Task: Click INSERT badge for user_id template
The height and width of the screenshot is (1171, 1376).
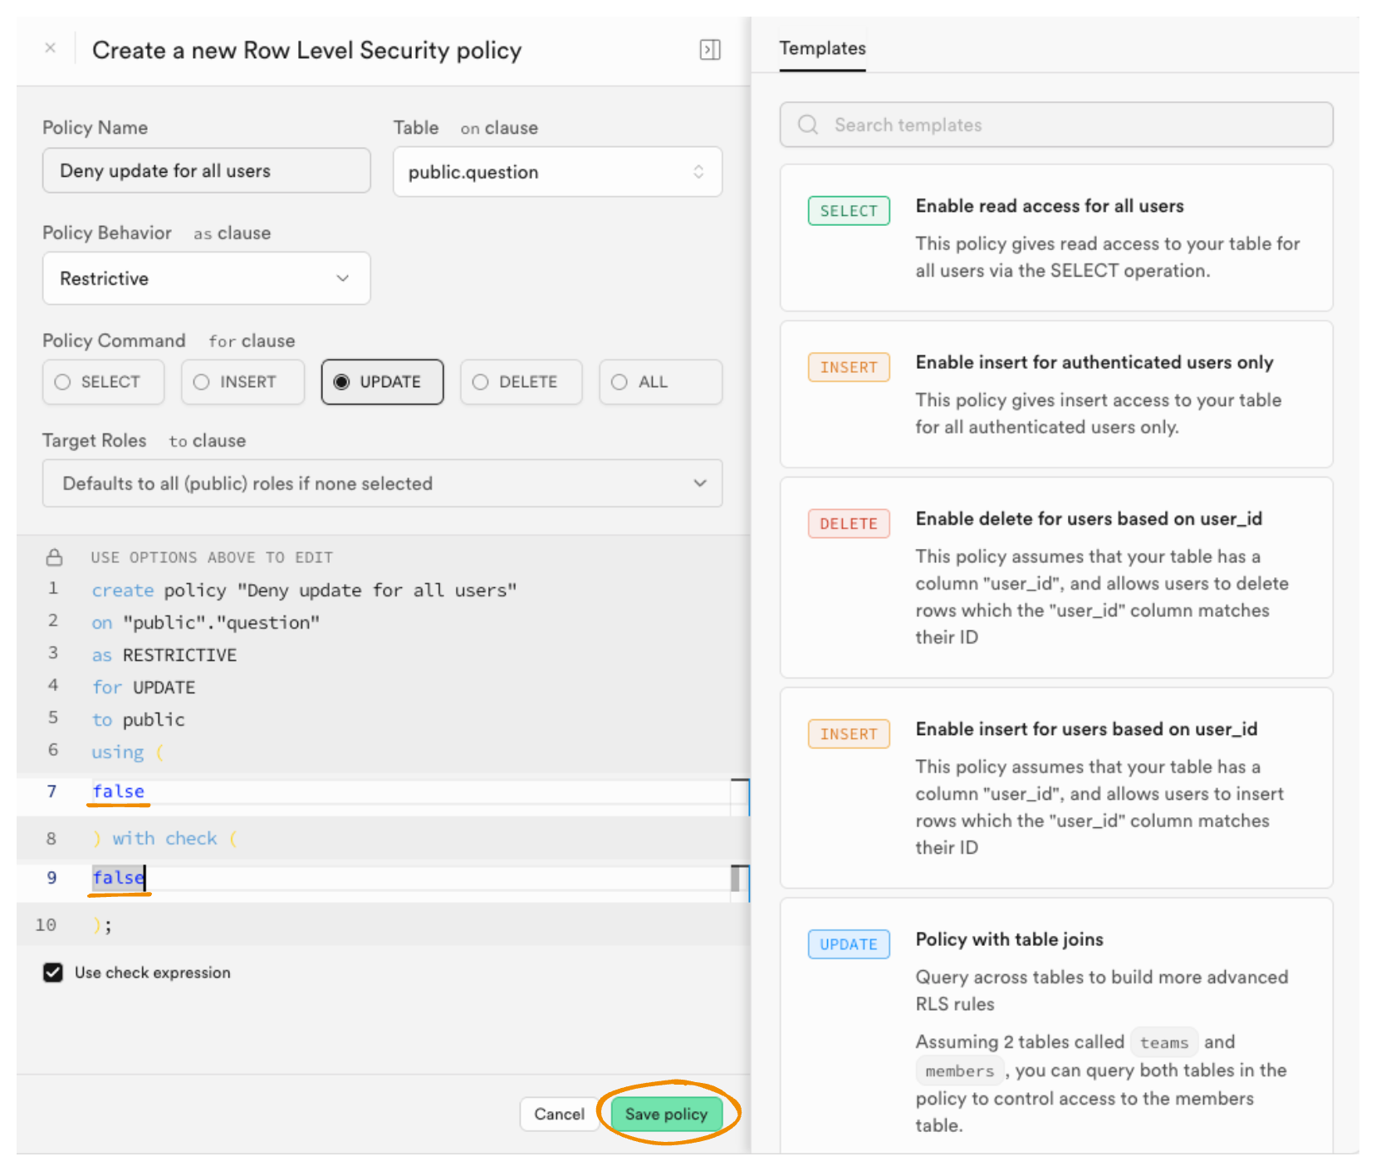Action: [848, 734]
